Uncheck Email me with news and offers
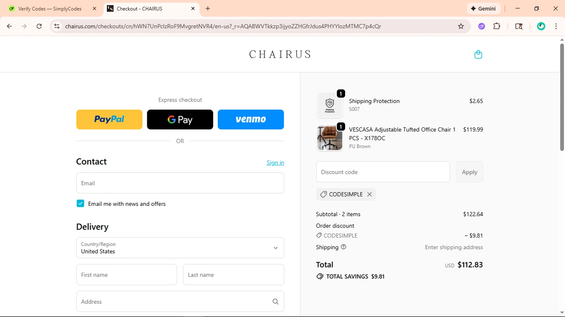This screenshot has width=565, height=317. (x=80, y=203)
